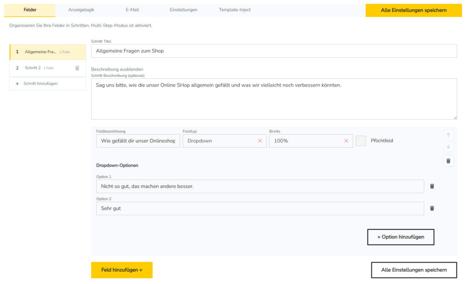This screenshot has width=469, height=284.
Task: Move the Dropdown field up using arrow icon
Action: tap(448, 135)
